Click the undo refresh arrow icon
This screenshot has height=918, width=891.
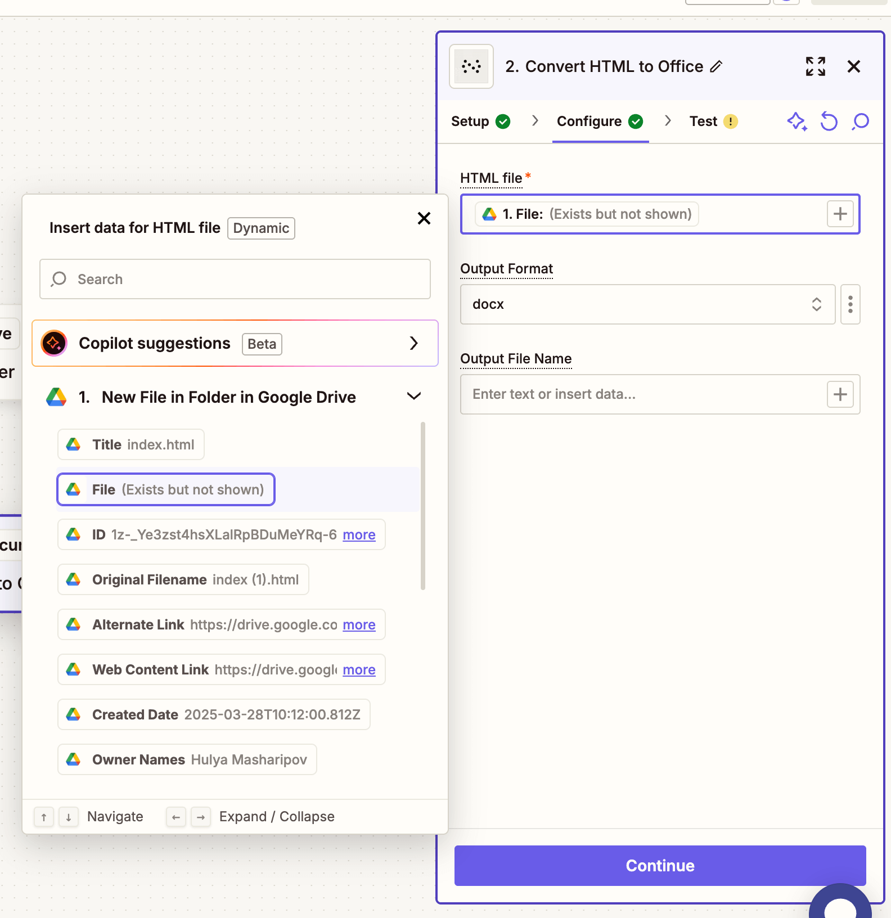[x=829, y=121]
